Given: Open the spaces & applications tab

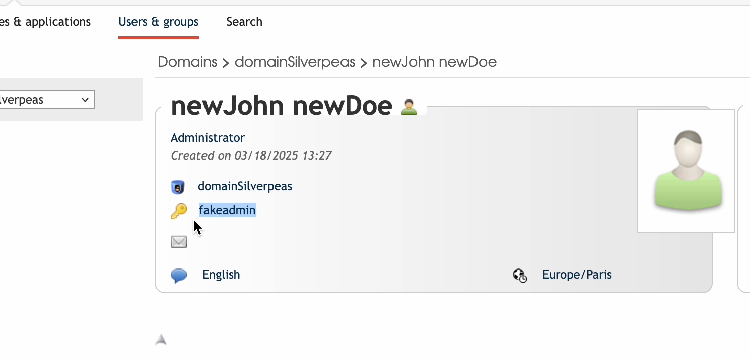Looking at the screenshot, I should (x=45, y=22).
